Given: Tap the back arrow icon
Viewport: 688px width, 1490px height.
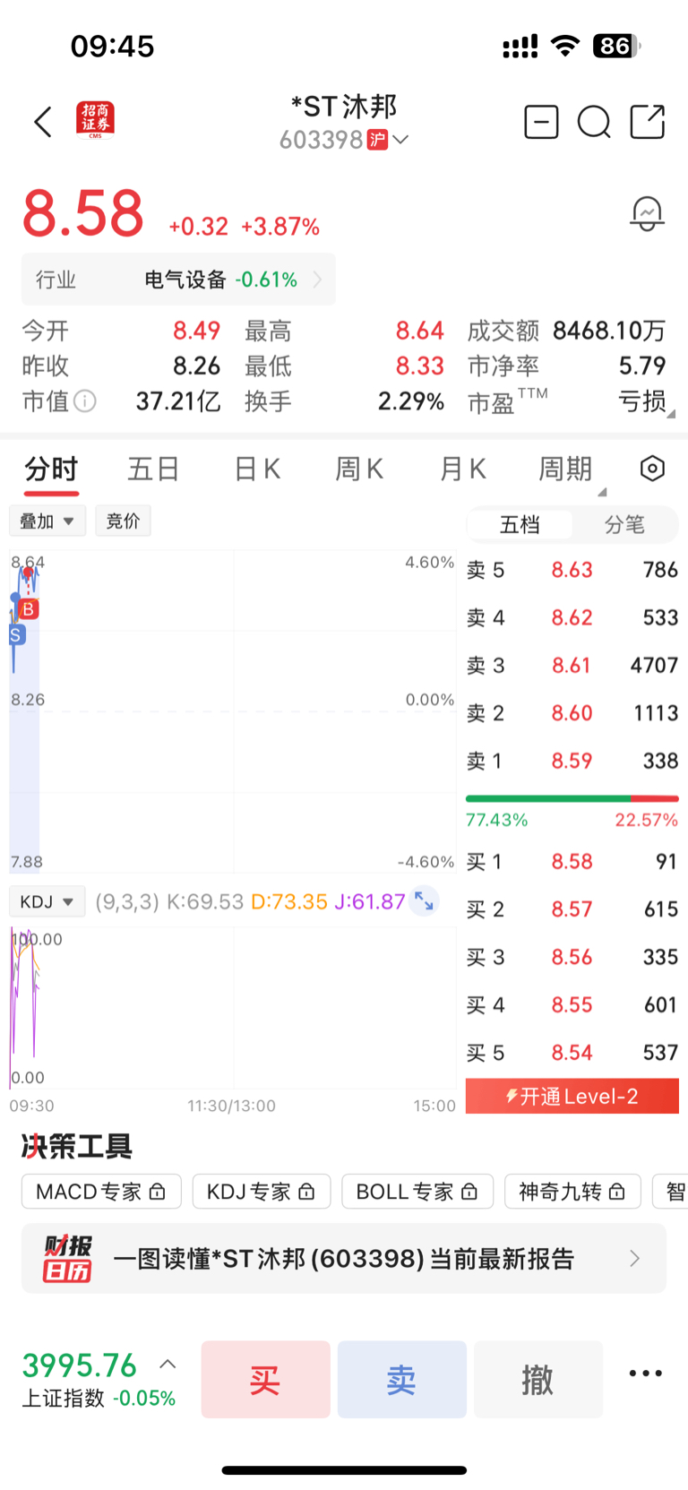Looking at the screenshot, I should point(43,123).
